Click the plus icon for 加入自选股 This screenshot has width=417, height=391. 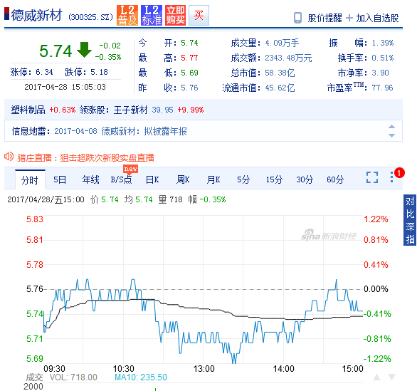point(349,18)
